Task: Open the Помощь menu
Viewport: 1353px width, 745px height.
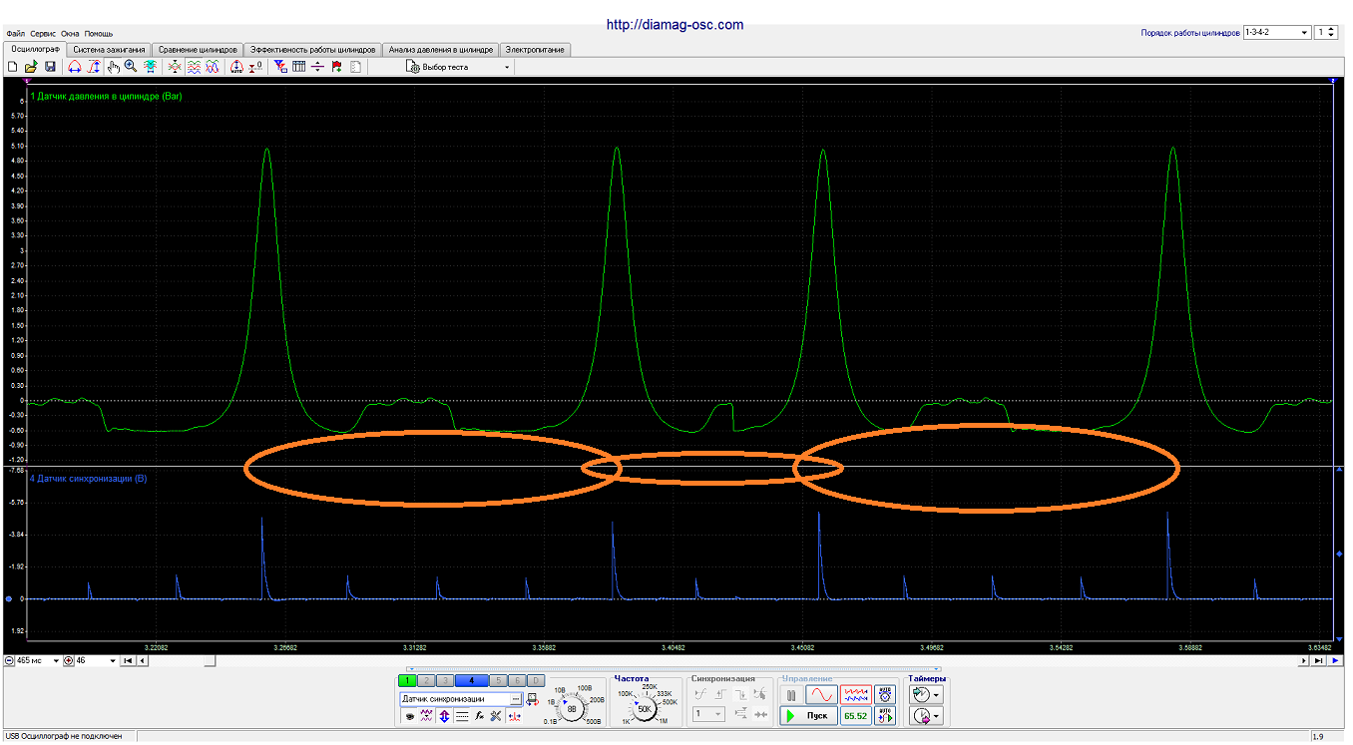Action: pos(99,33)
